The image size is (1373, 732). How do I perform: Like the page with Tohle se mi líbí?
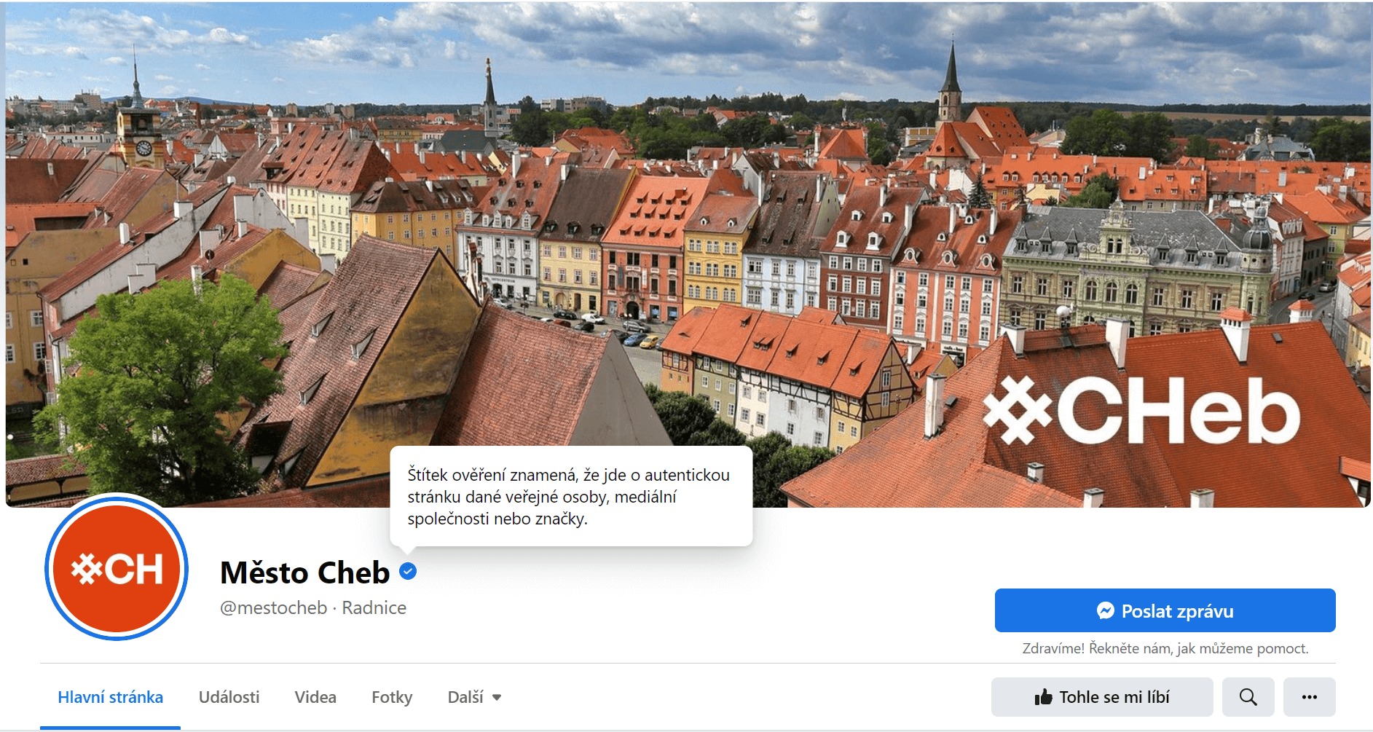coord(1102,697)
